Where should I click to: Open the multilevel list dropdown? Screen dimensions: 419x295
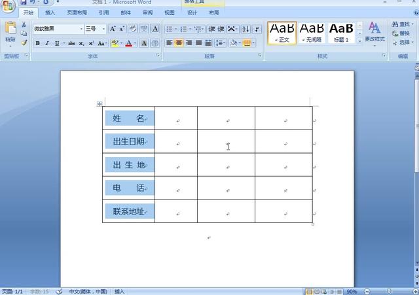(x=204, y=29)
